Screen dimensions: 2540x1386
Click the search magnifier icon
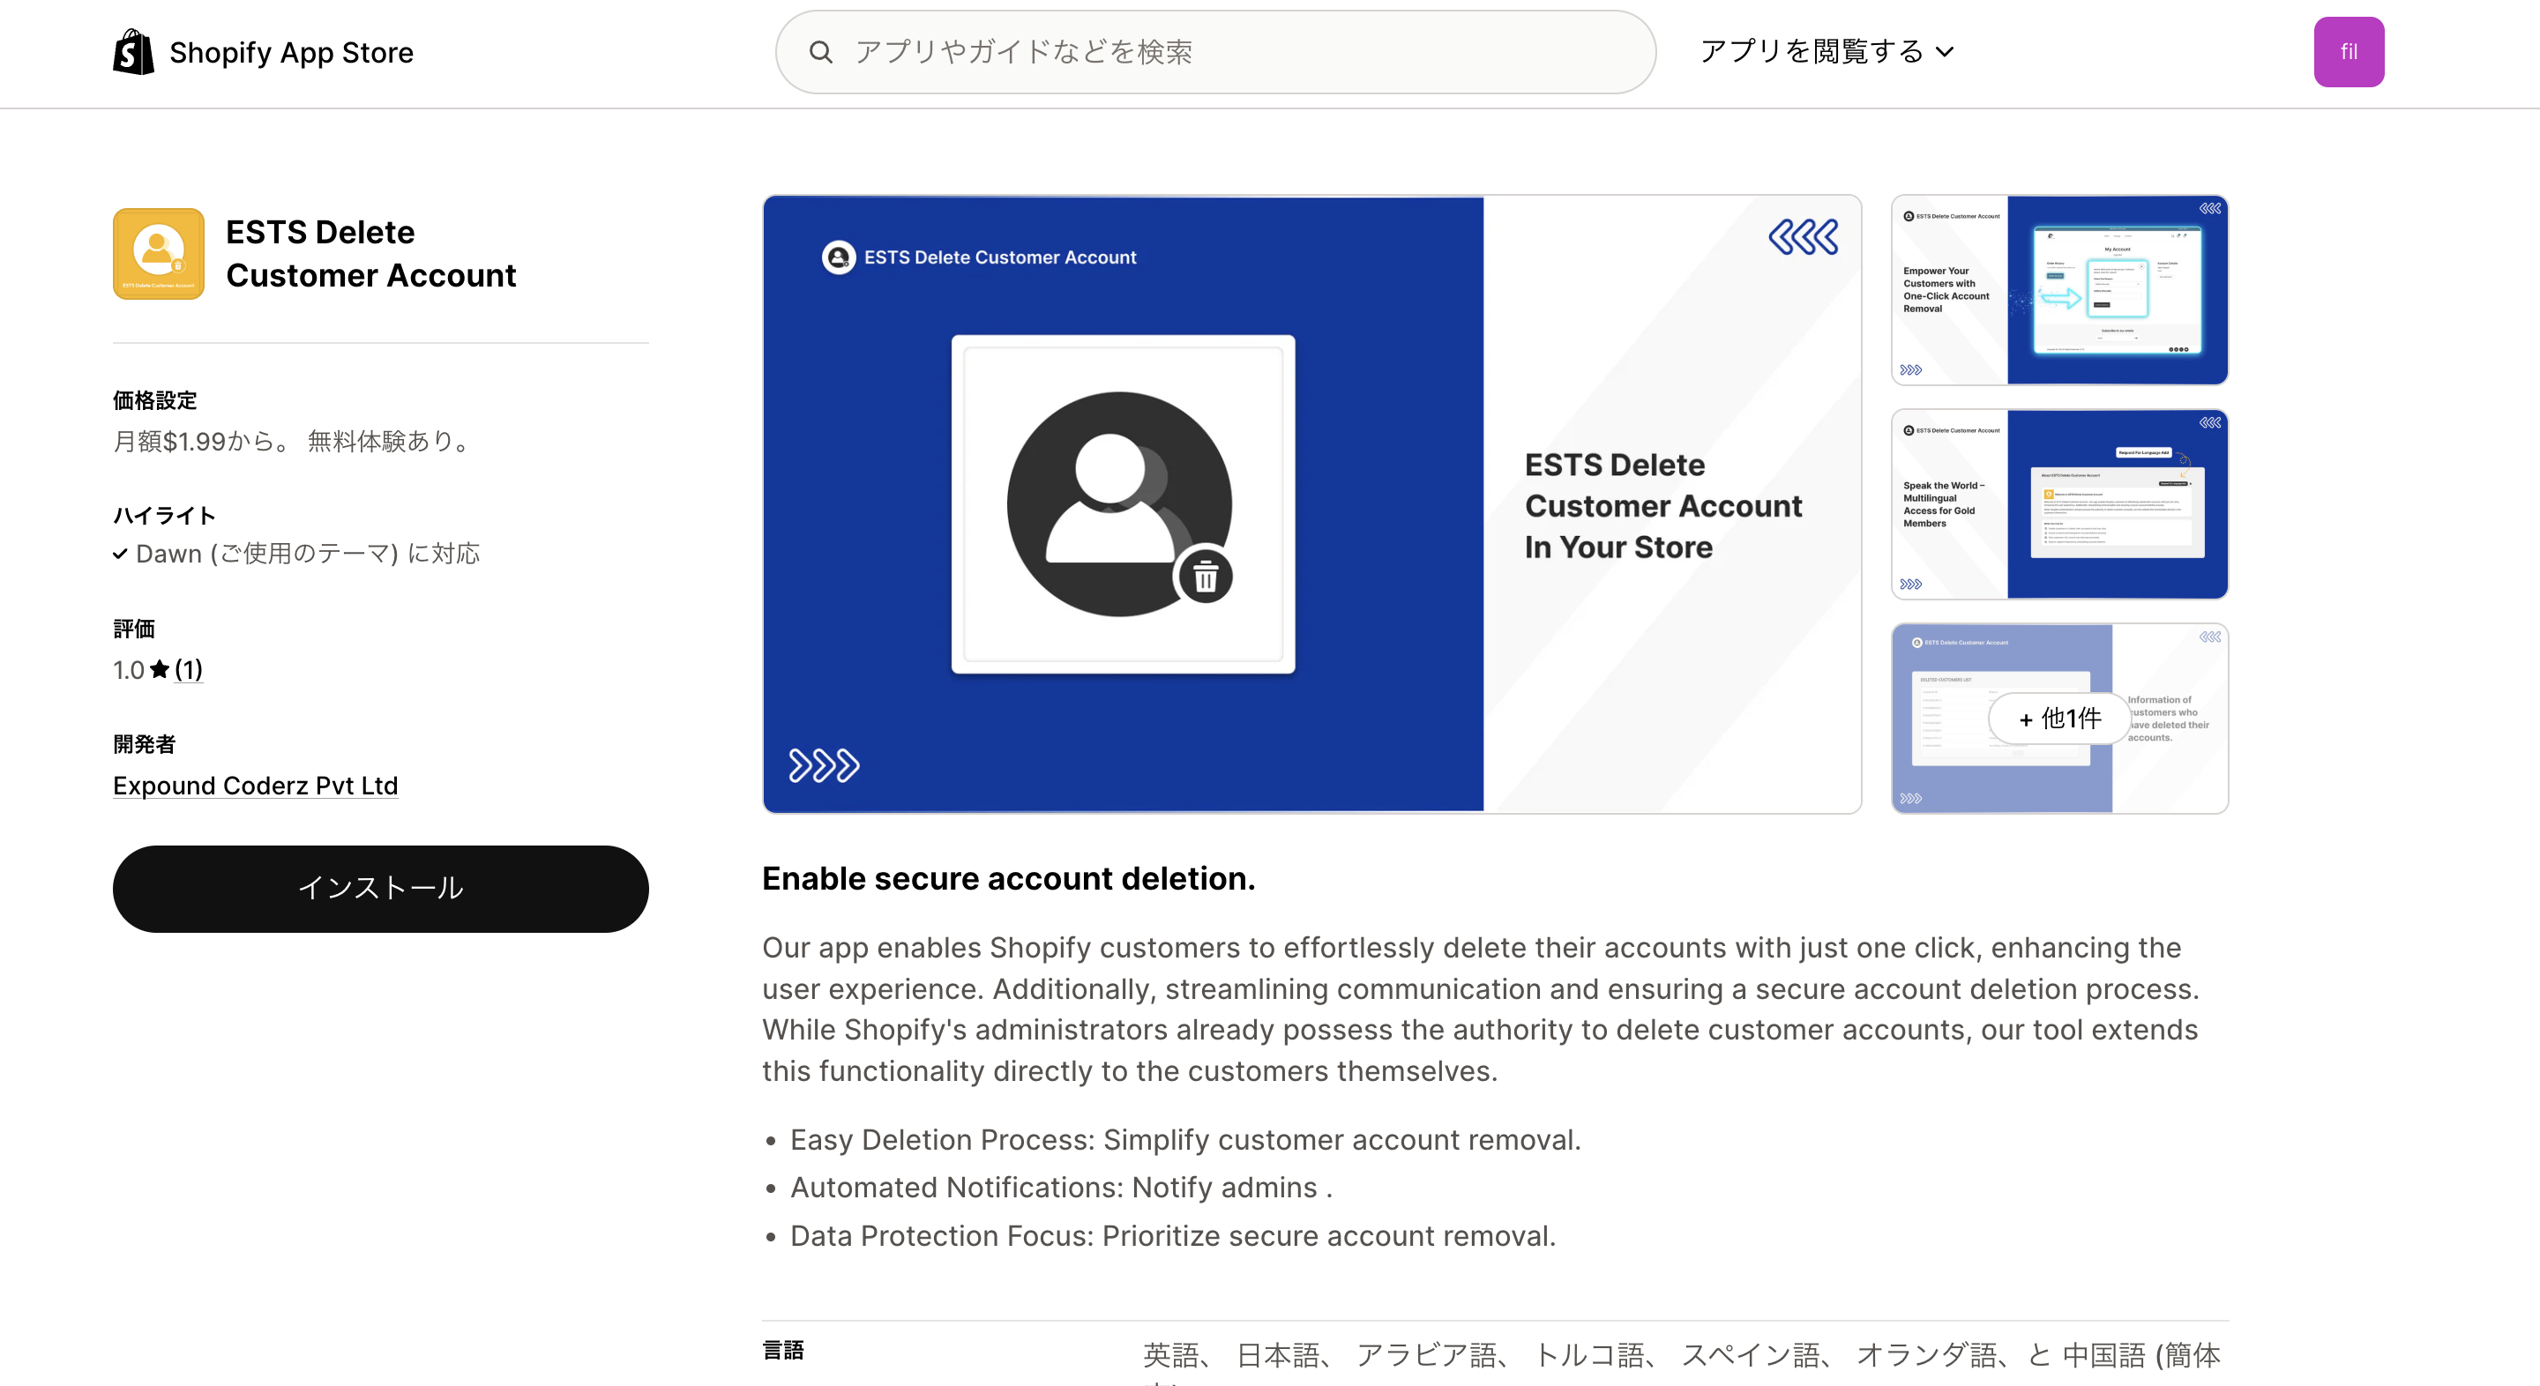click(x=820, y=51)
